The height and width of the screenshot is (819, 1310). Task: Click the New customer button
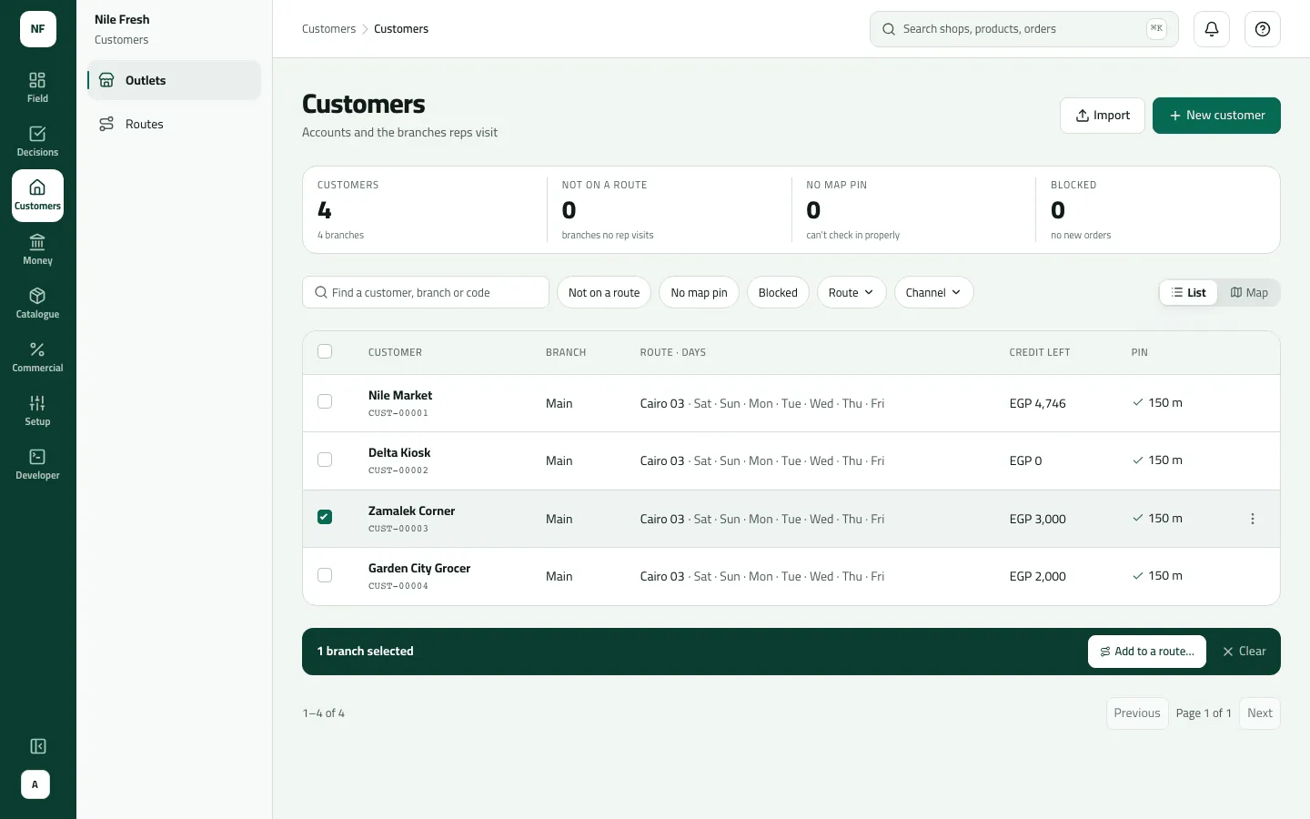tap(1216, 116)
